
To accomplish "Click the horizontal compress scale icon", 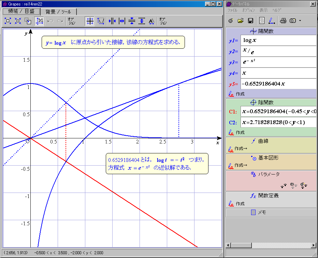I will 112,21.
